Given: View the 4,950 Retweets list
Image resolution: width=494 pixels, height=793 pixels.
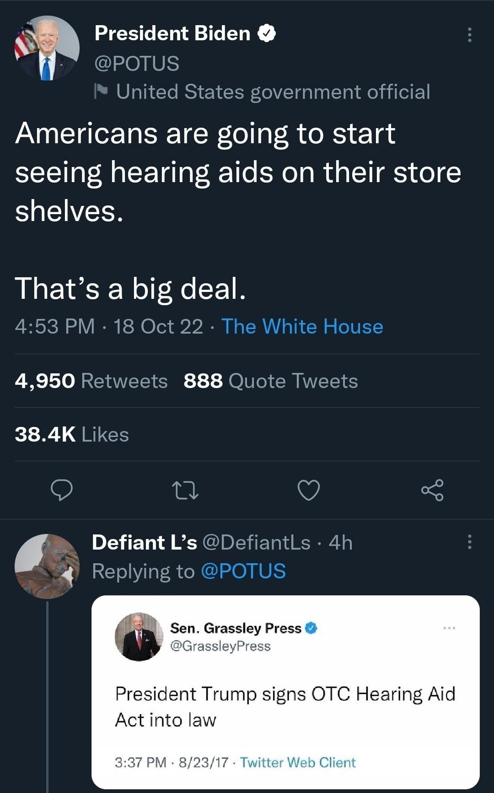Looking at the screenshot, I should [91, 381].
